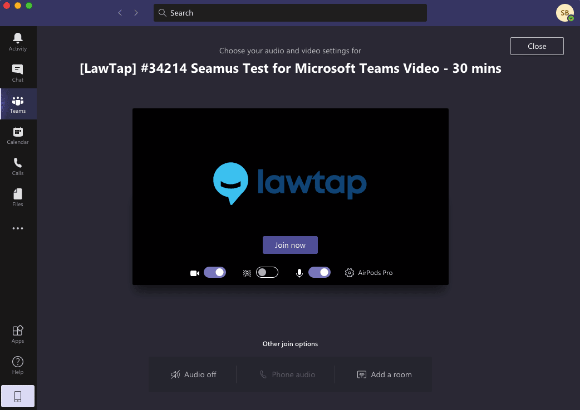Viewport: 580px width, 410px height.
Task: Click the mobile app download icon
Action: pos(18,396)
